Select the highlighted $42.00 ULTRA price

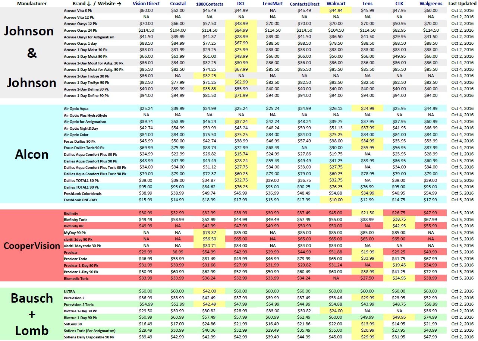coord(210,291)
